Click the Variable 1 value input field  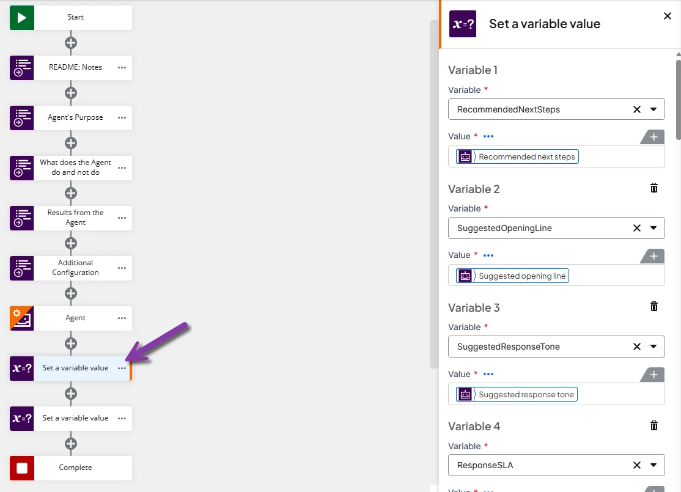pos(556,156)
